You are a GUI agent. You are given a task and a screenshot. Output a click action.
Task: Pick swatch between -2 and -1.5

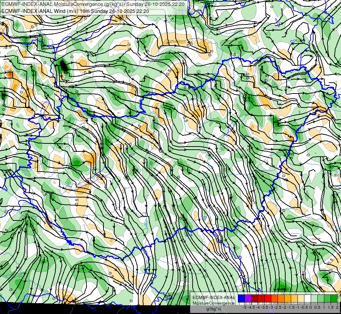(288, 298)
